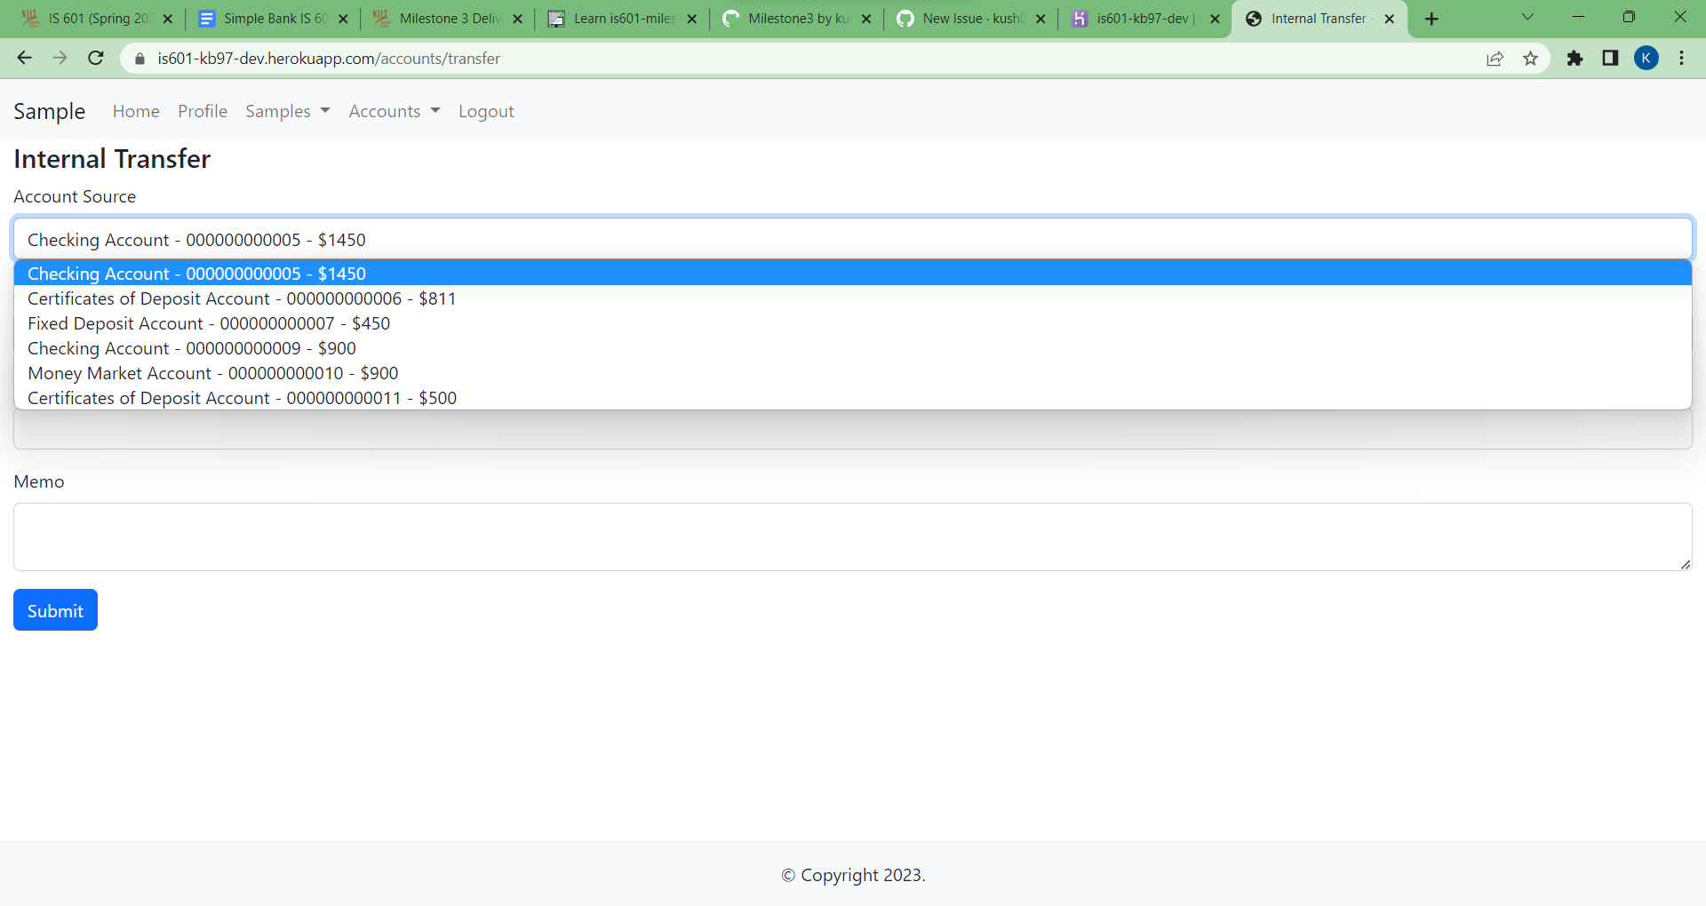Reload the Internal Transfer page
1706x906 pixels.
click(x=95, y=58)
